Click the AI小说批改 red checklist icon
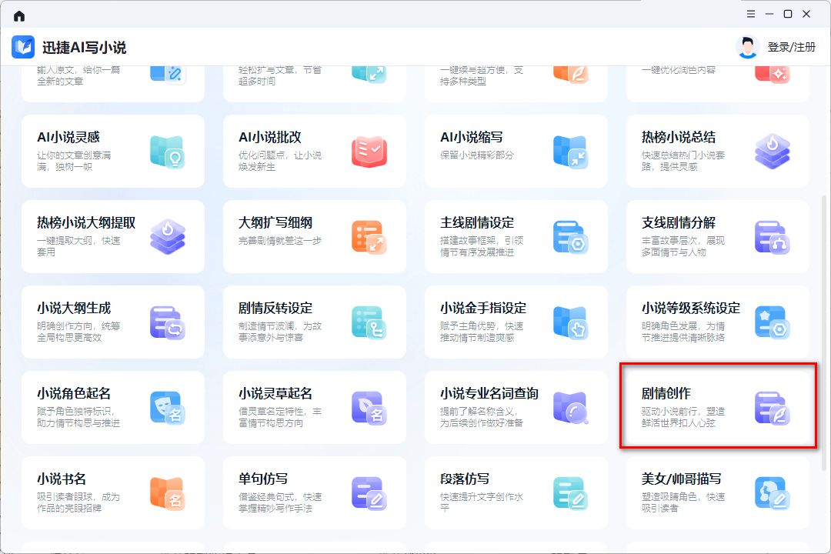Screen dimensions: 831x554 (x=369, y=152)
